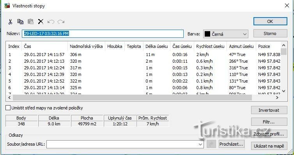Click the Copy icon in toolbar
Screen dimensions: 294x155
point(20,22)
